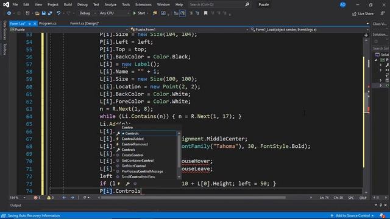This screenshot has width=390, height=219.
Task: Click the horizontal scrollbar of the editor
Action: 193,198
